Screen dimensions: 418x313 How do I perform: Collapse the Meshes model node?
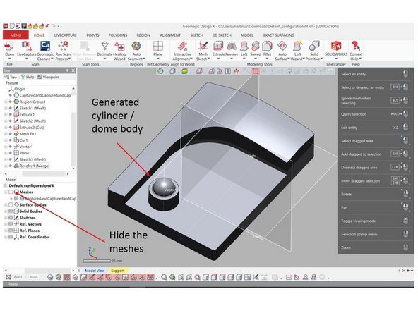(x=6, y=192)
